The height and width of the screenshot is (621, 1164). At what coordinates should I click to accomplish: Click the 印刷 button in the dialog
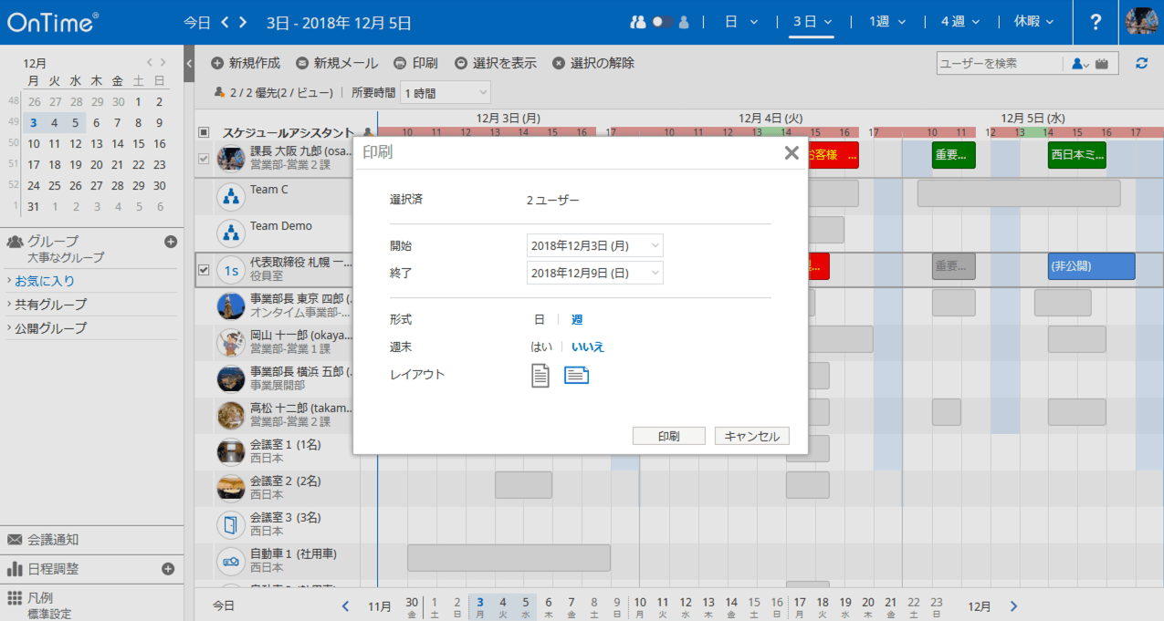click(x=668, y=435)
